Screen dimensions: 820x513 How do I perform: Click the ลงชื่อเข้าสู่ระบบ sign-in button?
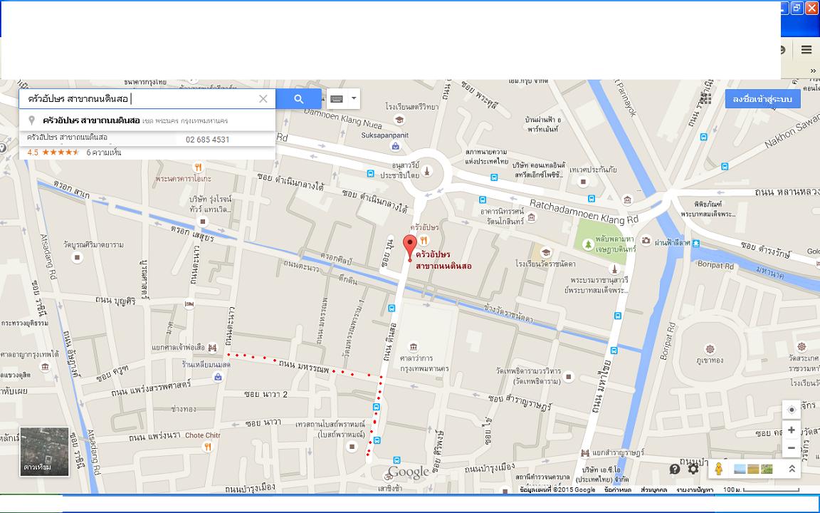click(x=762, y=99)
